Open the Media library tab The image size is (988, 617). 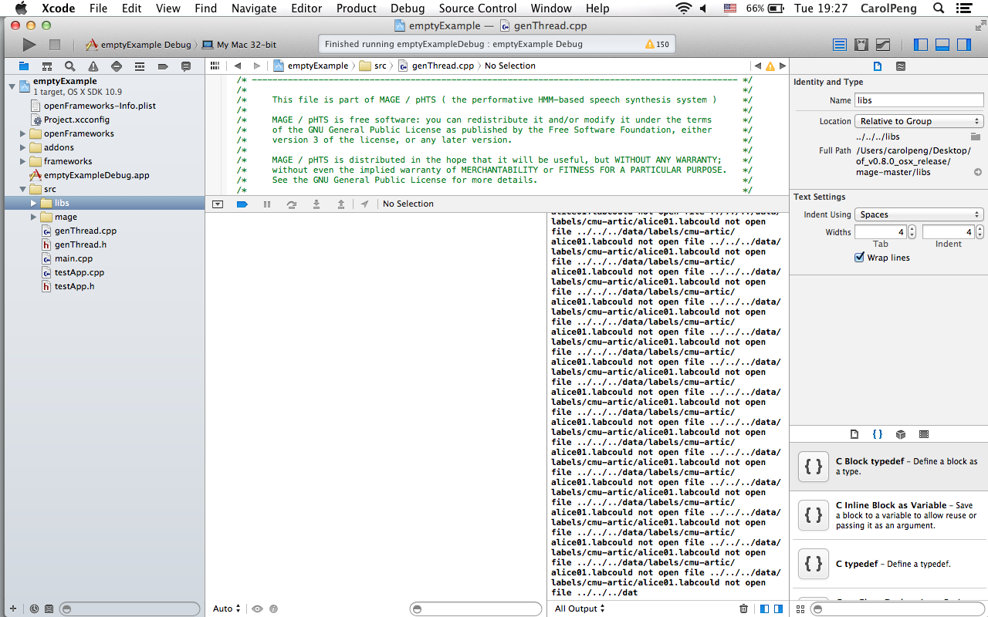[924, 434]
